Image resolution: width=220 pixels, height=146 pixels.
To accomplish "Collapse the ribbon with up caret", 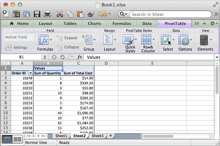I will (204, 24).
